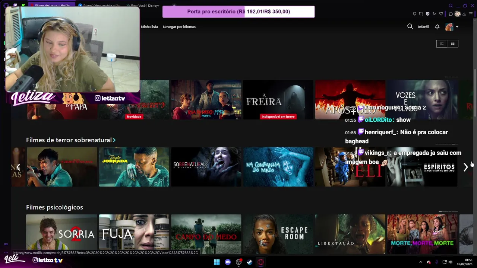Click the tray microphone icon
The width and height of the screenshot is (477, 268).
(436, 262)
